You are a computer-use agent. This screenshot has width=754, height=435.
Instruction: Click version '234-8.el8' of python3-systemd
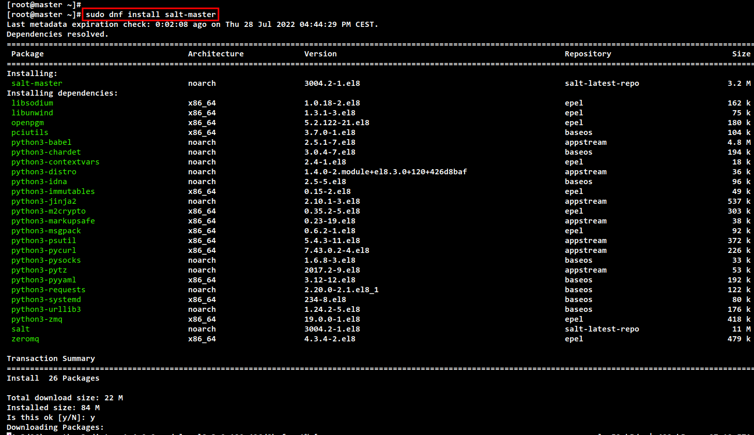325,299
